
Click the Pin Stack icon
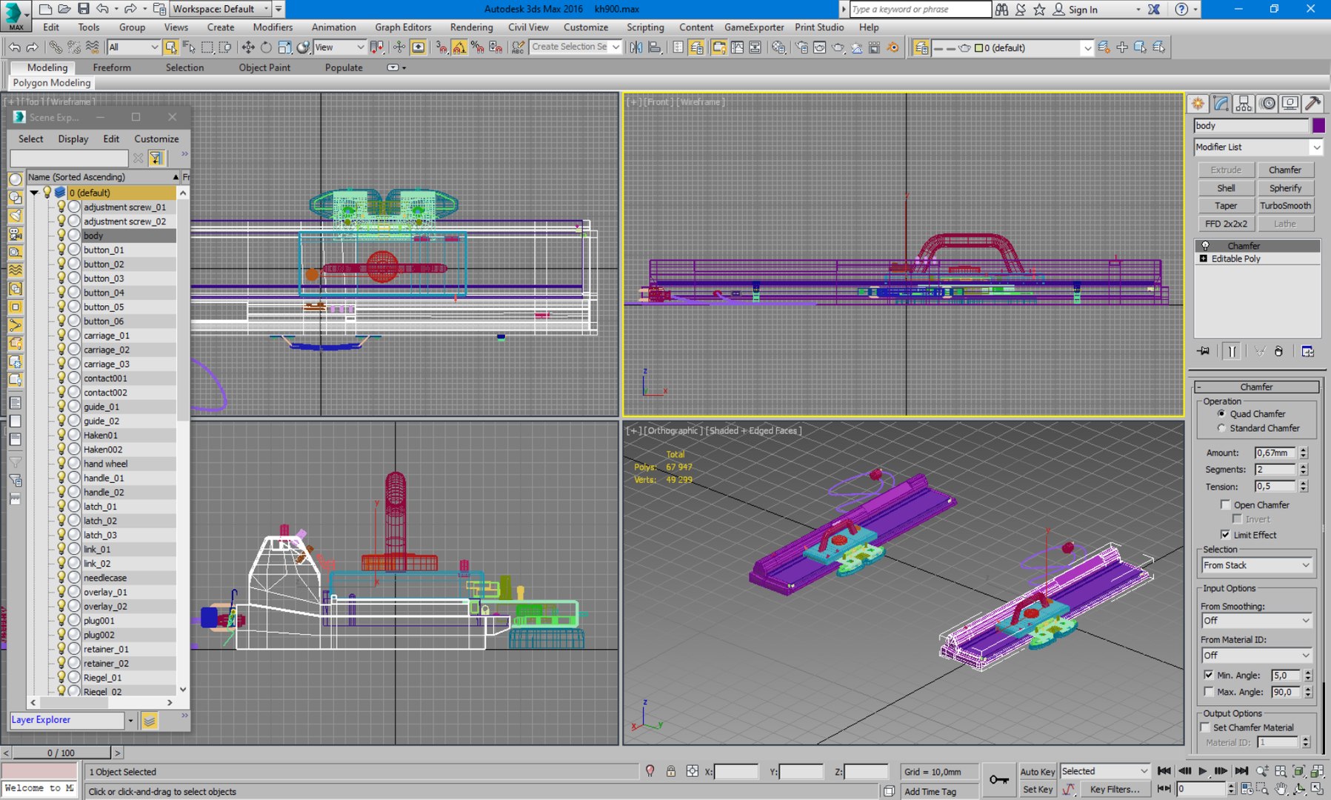[1204, 351]
